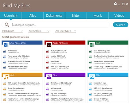Click the Suchen button
The image size is (130, 106).
click(x=120, y=25)
